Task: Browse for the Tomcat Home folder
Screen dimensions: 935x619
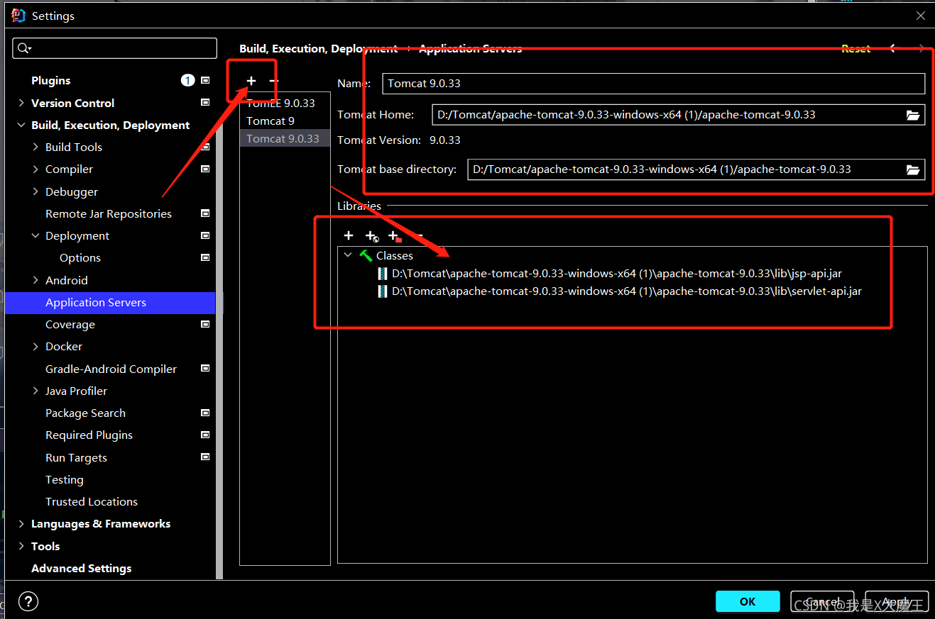Action: point(913,115)
